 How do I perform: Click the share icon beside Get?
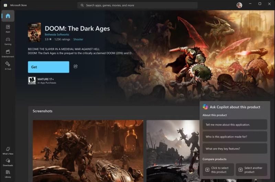coord(76,66)
